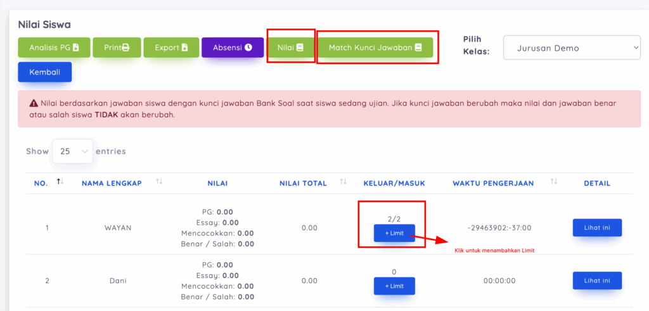Click the clock icon on Absensi button
The height and width of the screenshot is (311, 649).
point(248,48)
